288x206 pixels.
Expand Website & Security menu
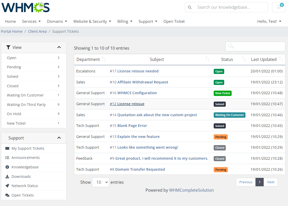coord(92,21)
